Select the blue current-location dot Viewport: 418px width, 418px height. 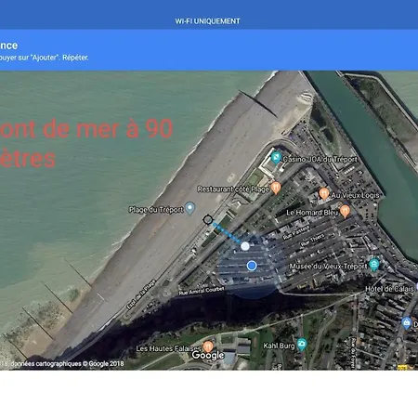(x=252, y=266)
